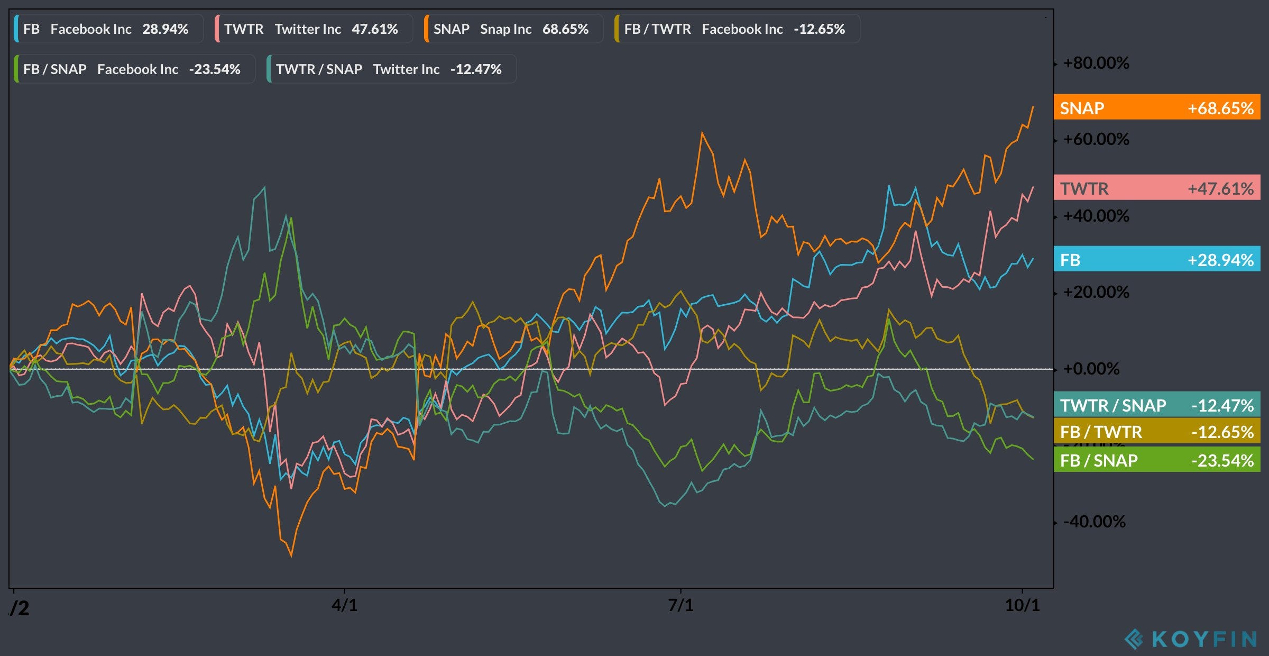Select the FB / SNAP legend item
Screen dimensions: 1269x656
pyautogui.click(x=134, y=69)
